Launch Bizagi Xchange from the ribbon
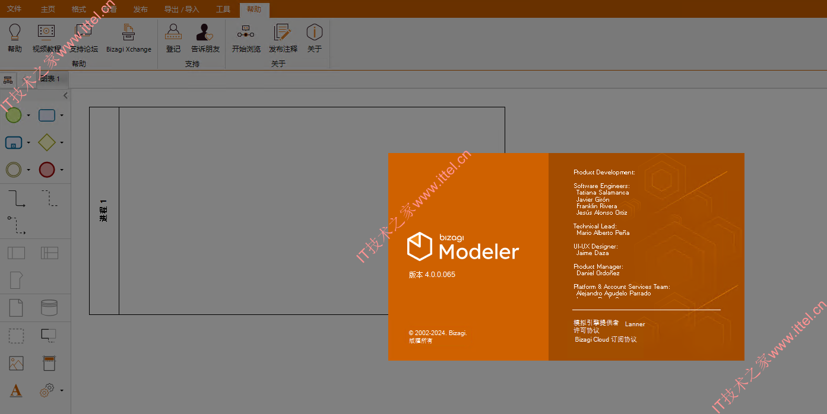 (x=129, y=38)
